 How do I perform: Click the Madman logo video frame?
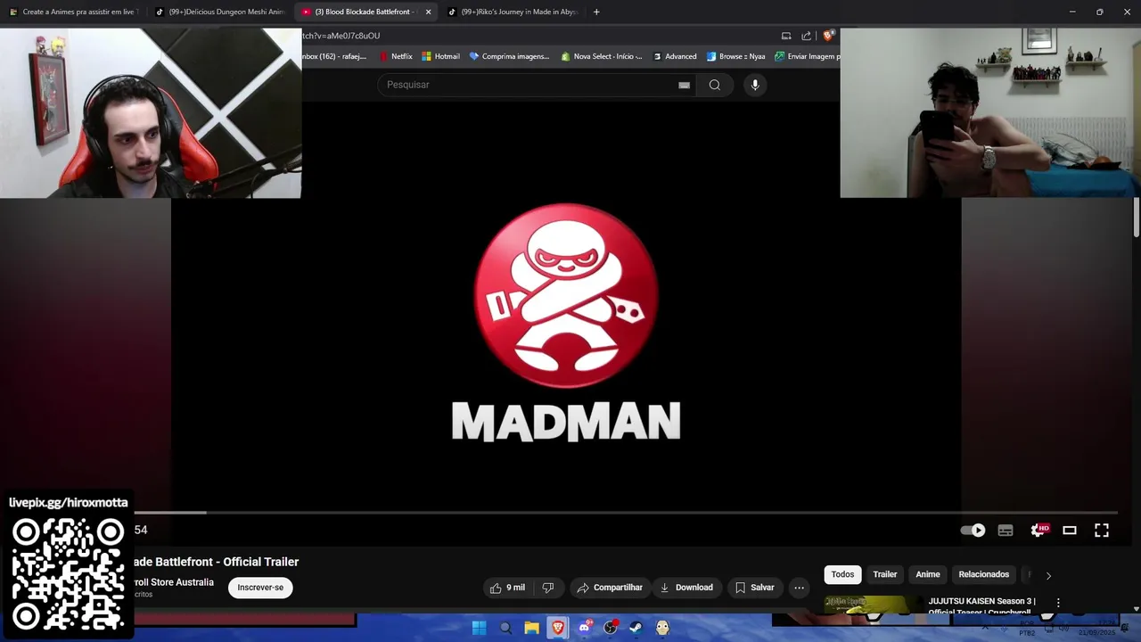coord(566,321)
